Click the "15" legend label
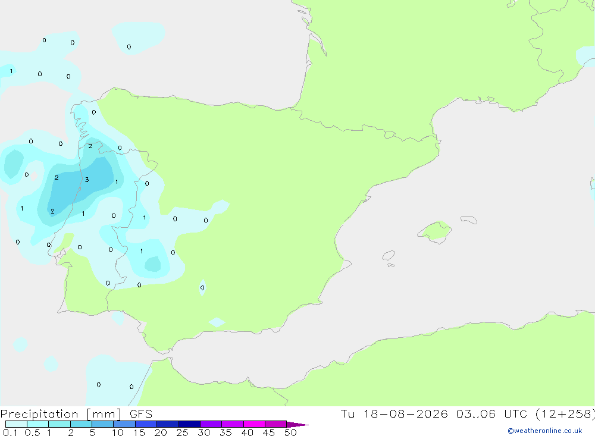 click(x=139, y=432)
